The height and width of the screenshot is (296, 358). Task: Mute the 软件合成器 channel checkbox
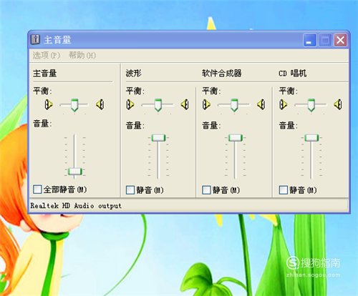point(206,190)
